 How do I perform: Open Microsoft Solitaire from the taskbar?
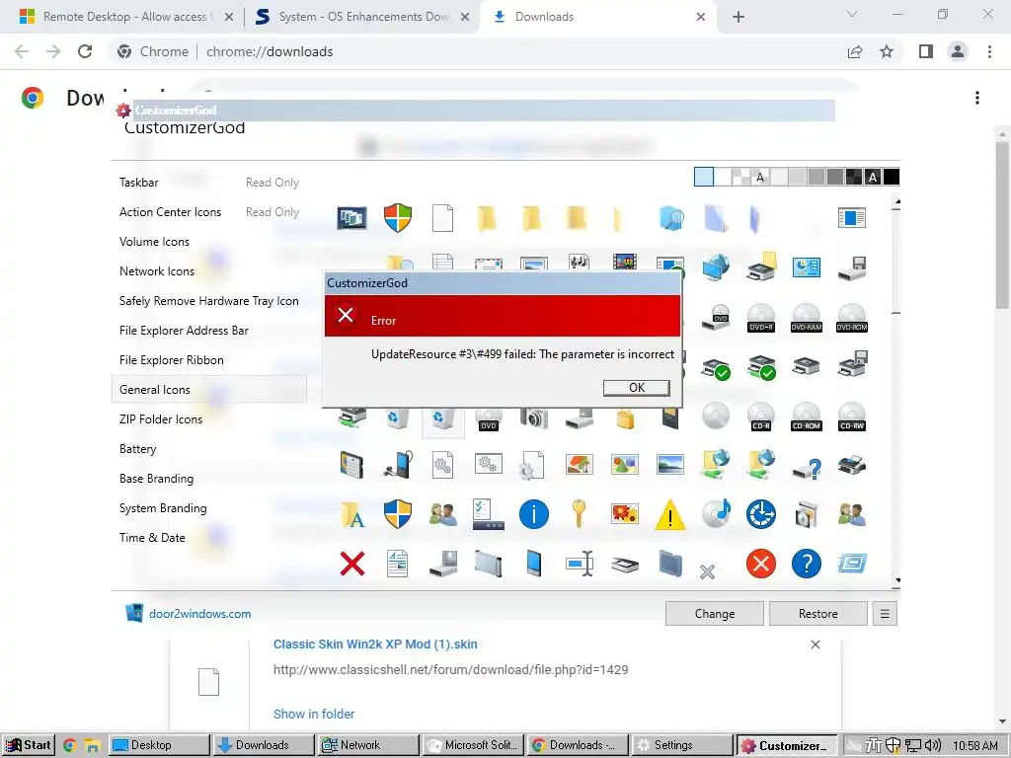click(x=473, y=745)
